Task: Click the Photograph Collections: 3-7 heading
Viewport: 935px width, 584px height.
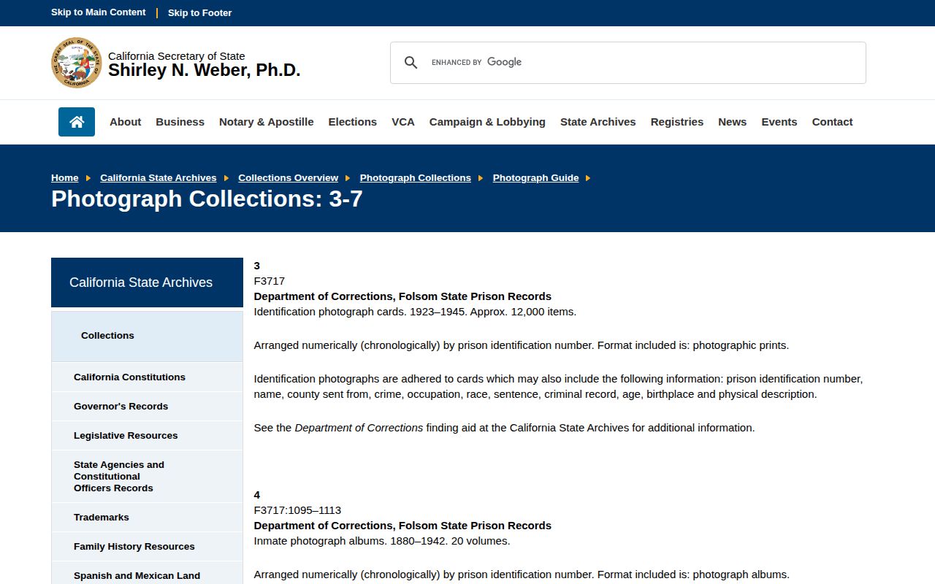Action: pos(207,199)
